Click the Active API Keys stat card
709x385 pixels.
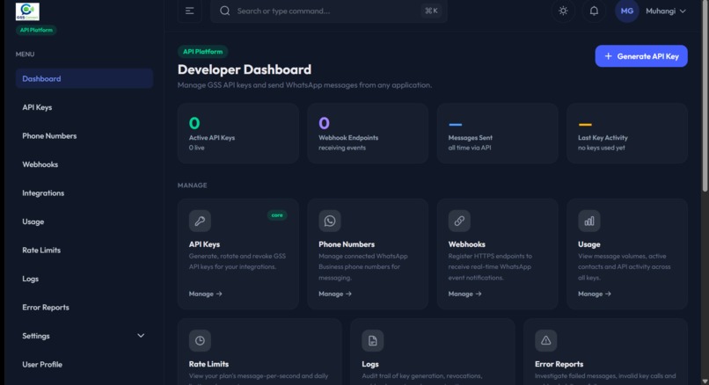pos(238,134)
